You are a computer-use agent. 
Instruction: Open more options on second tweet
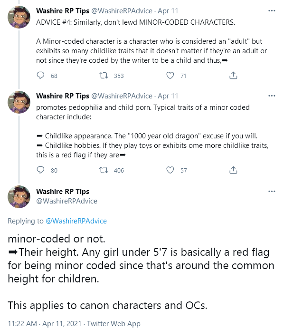(x=272, y=96)
